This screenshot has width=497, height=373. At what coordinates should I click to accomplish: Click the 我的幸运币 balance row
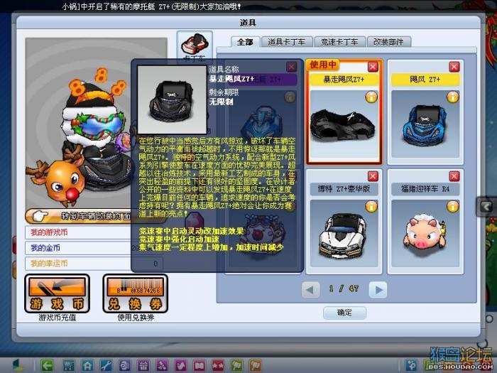pos(94,264)
